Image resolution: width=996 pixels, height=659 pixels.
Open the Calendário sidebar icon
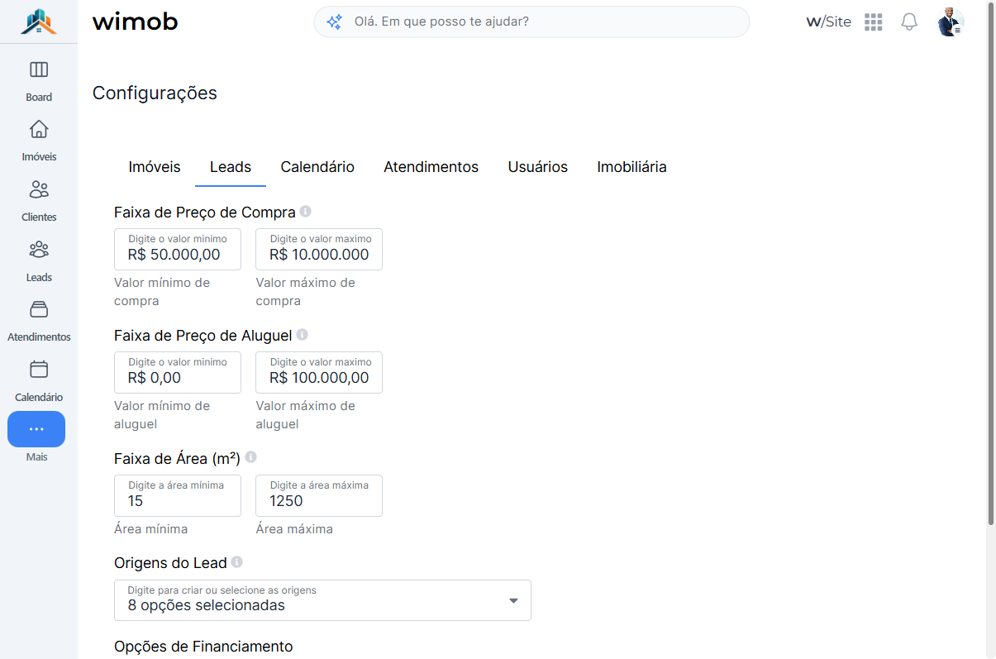click(39, 369)
